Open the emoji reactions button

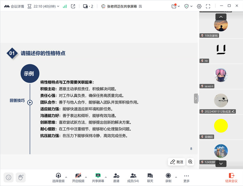9,177
